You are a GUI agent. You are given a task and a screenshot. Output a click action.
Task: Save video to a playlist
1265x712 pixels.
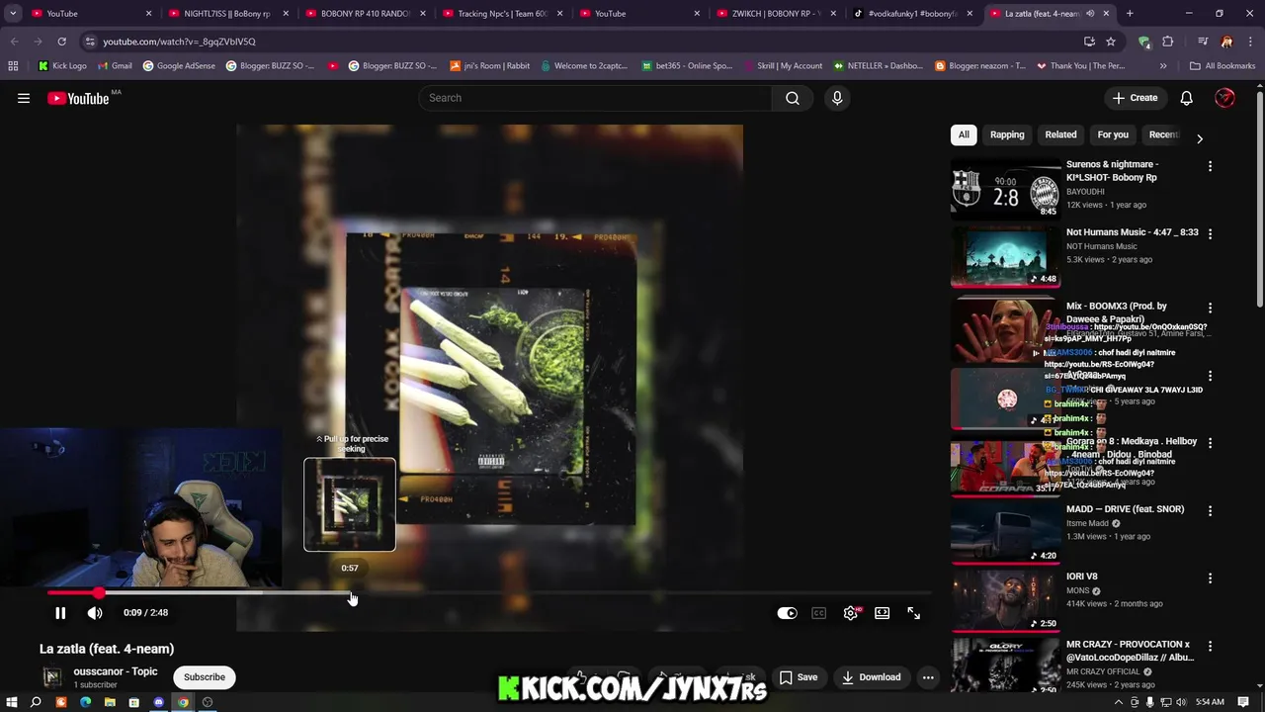pyautogui.click(x=799, y=677)
